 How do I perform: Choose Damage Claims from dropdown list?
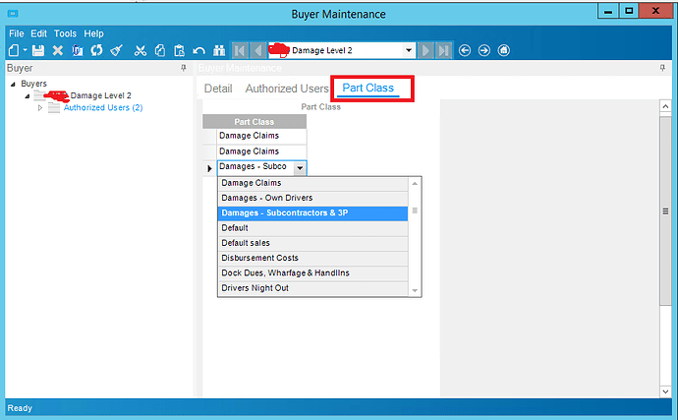pos(312,183)
